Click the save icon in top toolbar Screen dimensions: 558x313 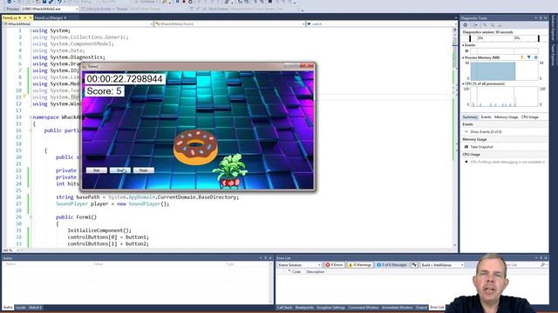click(44, 2)
